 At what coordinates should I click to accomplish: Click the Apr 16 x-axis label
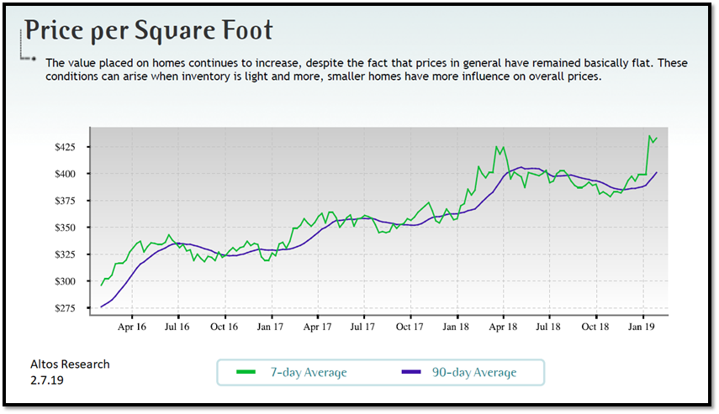[x=132, y=326]
